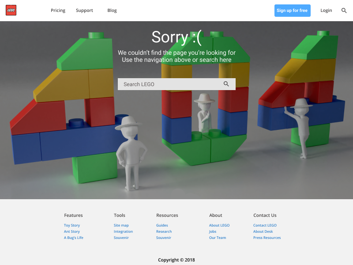The height and width of the screenshot is (265, 353).
Task: Visit A Bug's Life link
Action: (x=73, y=238)
